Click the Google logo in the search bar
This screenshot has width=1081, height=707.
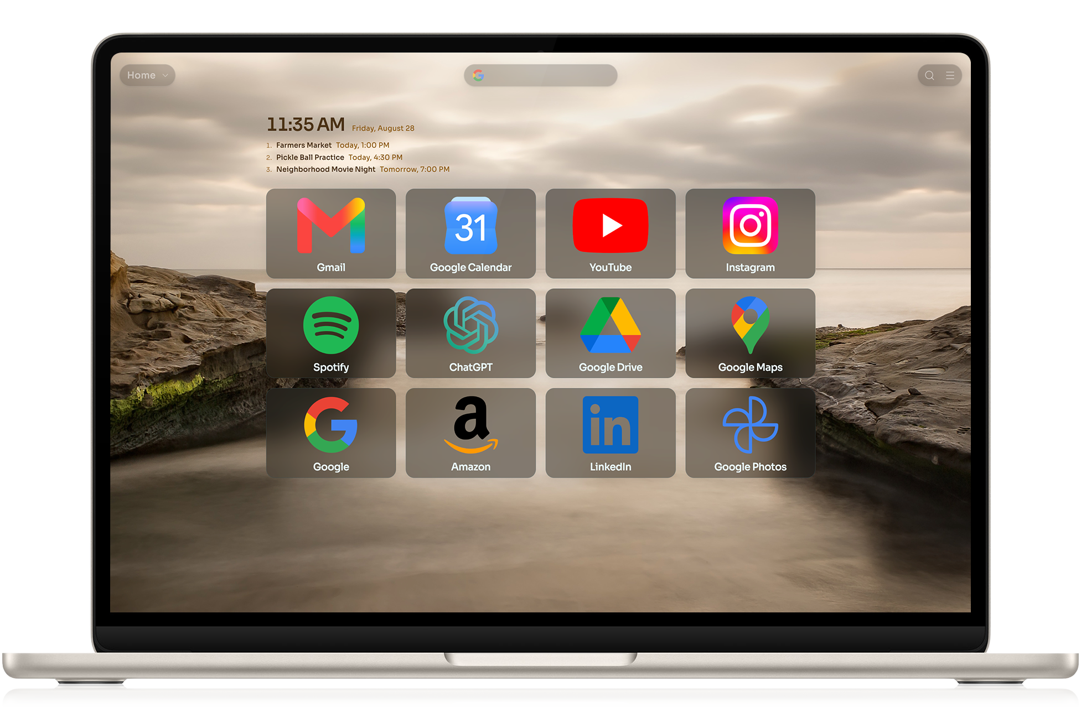[478, 75]
